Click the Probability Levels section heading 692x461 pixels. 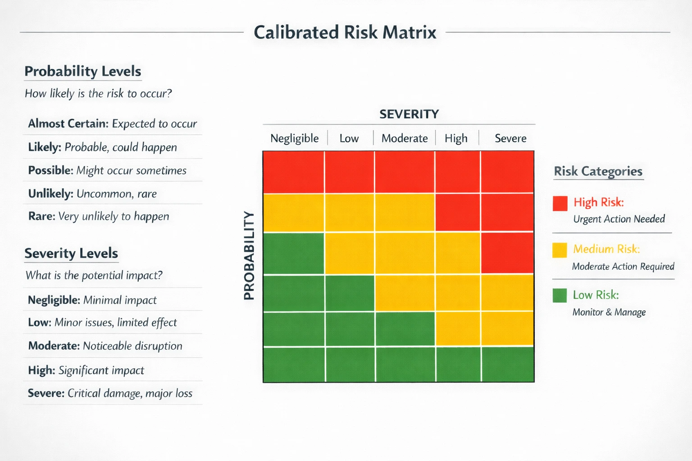click(x=83, y=71)
